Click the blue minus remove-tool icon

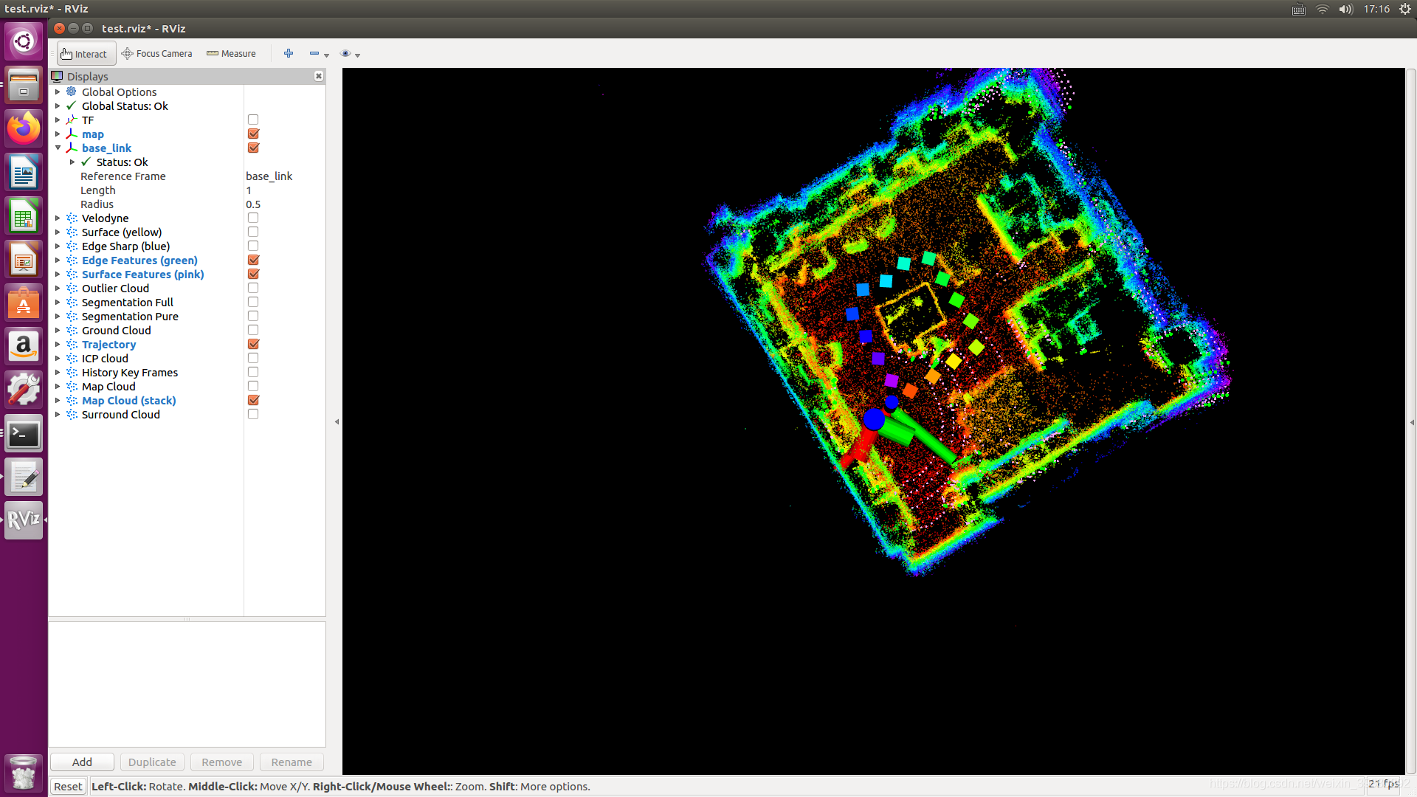[314, 53]
